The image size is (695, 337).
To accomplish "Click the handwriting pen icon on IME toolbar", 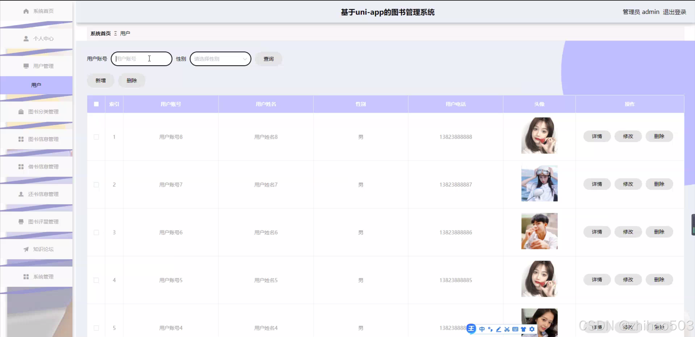I will pyautogui.click(x=498, y=329).
